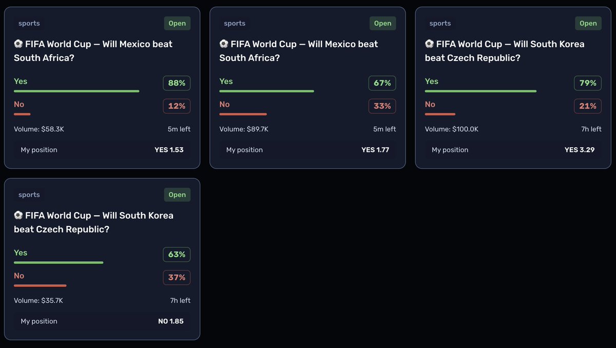View the My position row showing YES 3.29
This screenshot has width=616, height=348.
coord(513,150)
